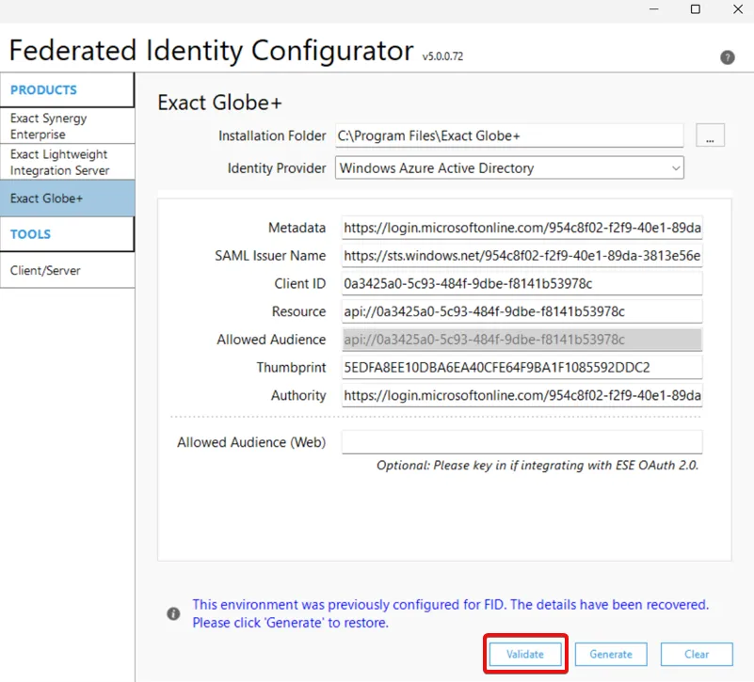
Task: Select Exact Lightweight Integration Server product
Action: [68, 162]
